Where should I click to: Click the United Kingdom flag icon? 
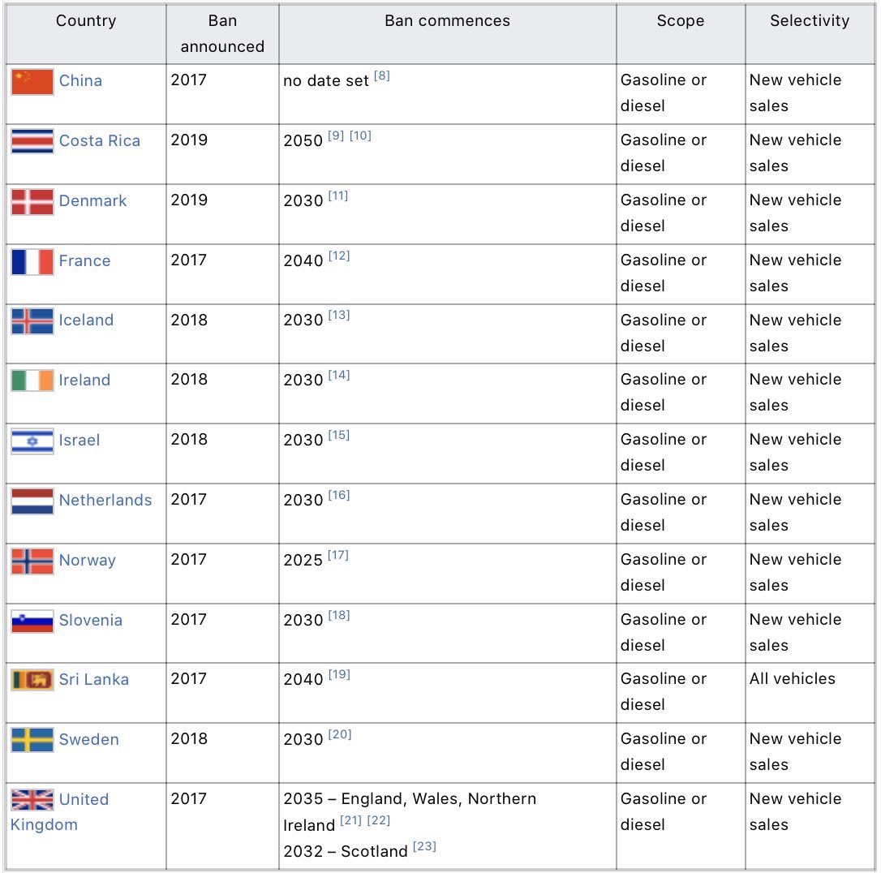click(x=32, y=799)
